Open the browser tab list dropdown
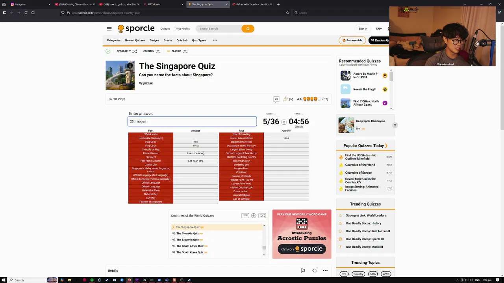Viewport: 504px width, 283px height. click(465, 4)
